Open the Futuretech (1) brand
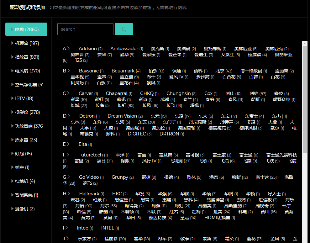Viewport: 310px width, 243px height. [x=93, y=155]
